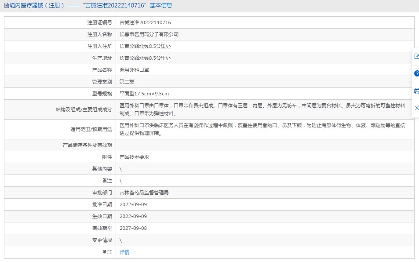Click the lightbulb icon next to 注
Image resolution: width=419 pixels, height=262 pixels.
105,252
